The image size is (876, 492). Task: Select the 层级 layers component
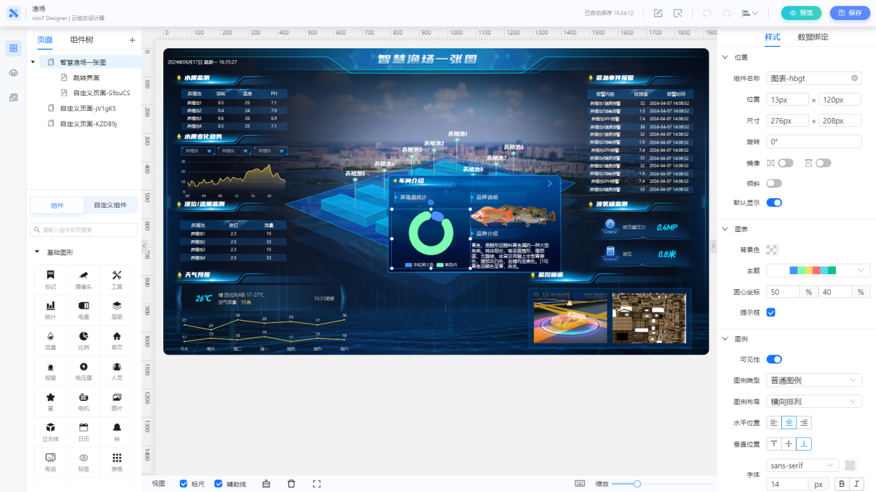pos(117,310)
